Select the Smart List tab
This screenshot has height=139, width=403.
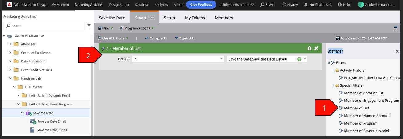(144, 18)
